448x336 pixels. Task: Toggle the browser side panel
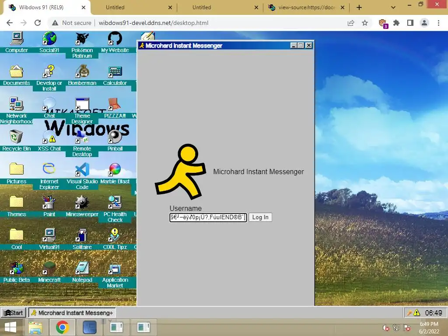tap(410, 23)
